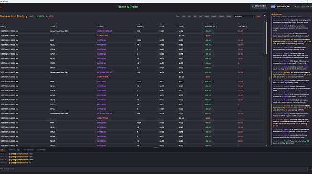312x174 pixels.
Task: Click the avatar emoji on the first chat message
Action: [10, 154]
